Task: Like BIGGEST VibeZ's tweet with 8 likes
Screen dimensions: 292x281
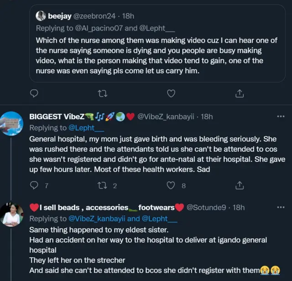Action: (171, 186)
